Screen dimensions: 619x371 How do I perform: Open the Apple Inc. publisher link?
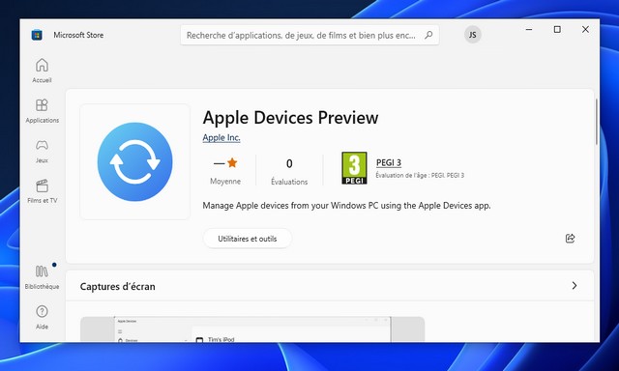tap(221, 137)
